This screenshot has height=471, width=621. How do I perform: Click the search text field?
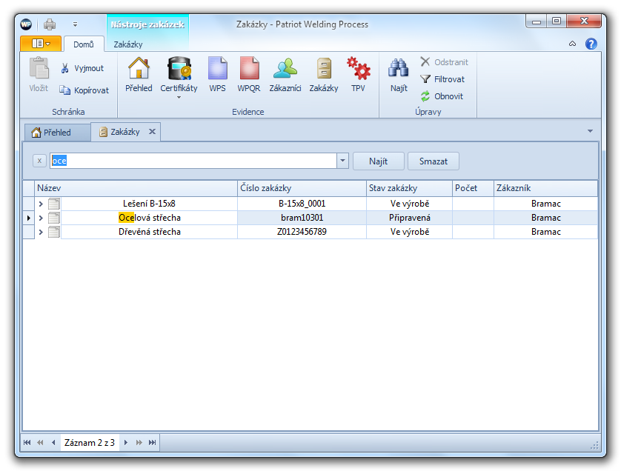click(x=193, y=161)
